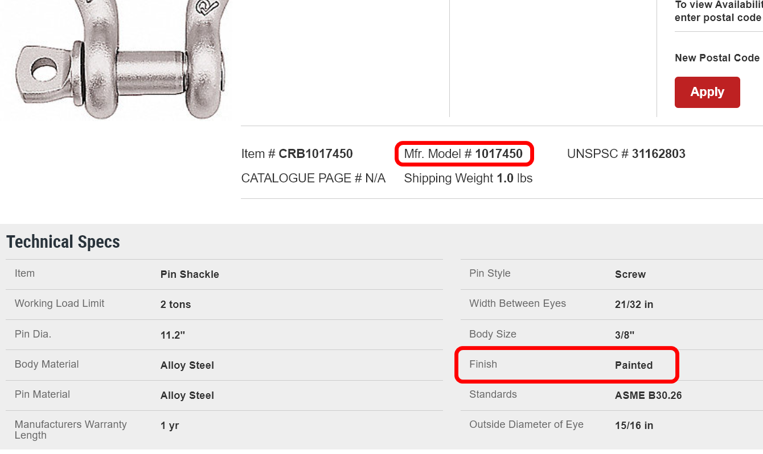The image size is (763, 454).
Task: Click the UNSPSC number 31162803
Action: pos(658,154)
